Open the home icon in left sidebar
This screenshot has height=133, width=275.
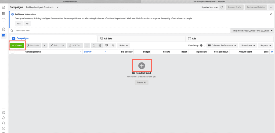pos(3,7)
